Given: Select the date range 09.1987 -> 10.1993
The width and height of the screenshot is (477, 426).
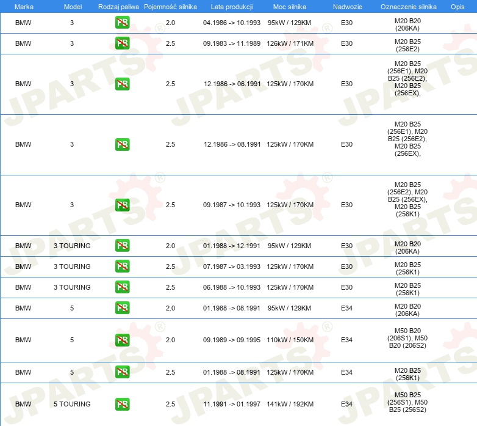Looking at the screenshot, I should [232, 205].
